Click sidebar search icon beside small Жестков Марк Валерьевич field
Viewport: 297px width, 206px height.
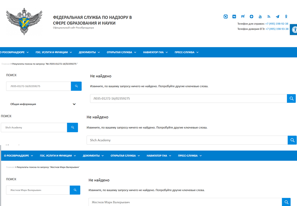coord(75,190)
